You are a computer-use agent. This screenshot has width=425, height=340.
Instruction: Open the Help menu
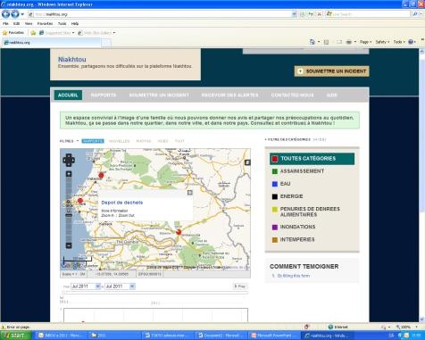point(75,23)
